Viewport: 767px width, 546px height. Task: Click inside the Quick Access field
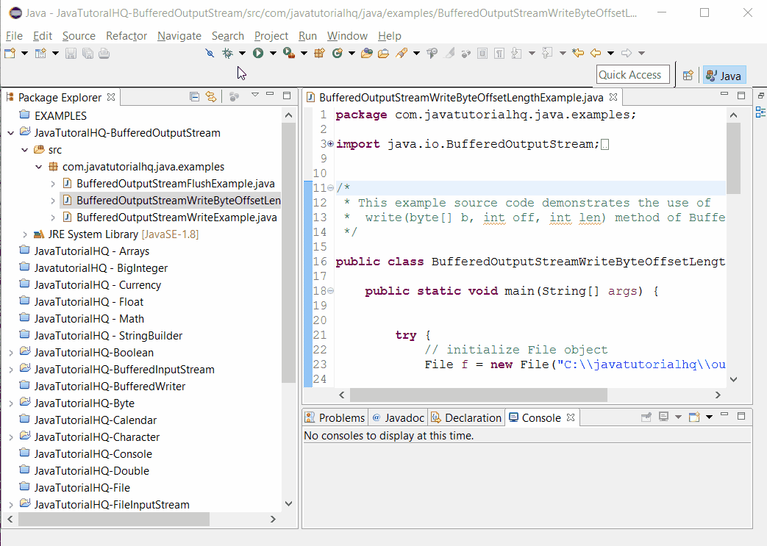pos(632,74)
